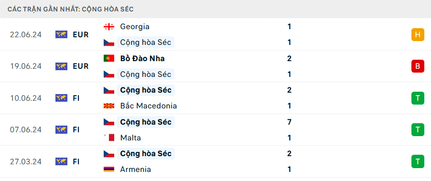431x181 pixels.
Task: Open the Armenia team link
Action: click(x=136, y=169)
